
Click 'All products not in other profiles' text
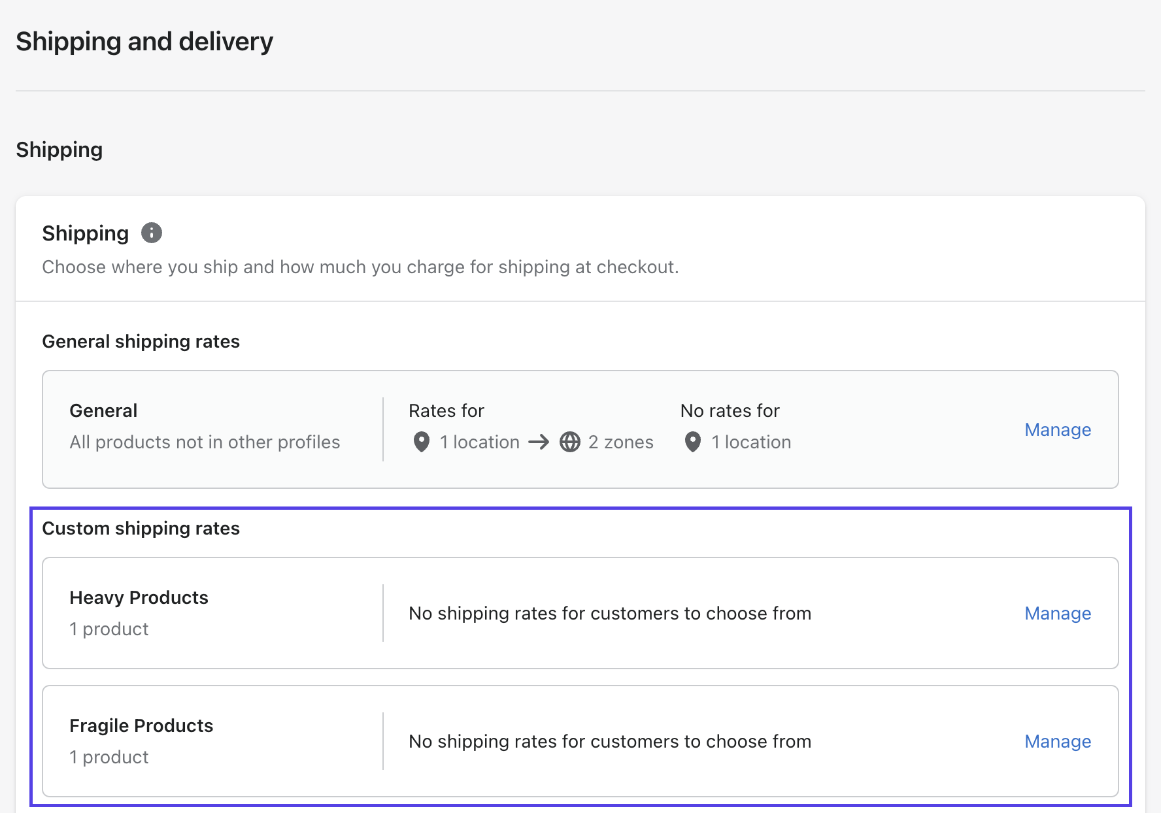[x=205, y=442]
